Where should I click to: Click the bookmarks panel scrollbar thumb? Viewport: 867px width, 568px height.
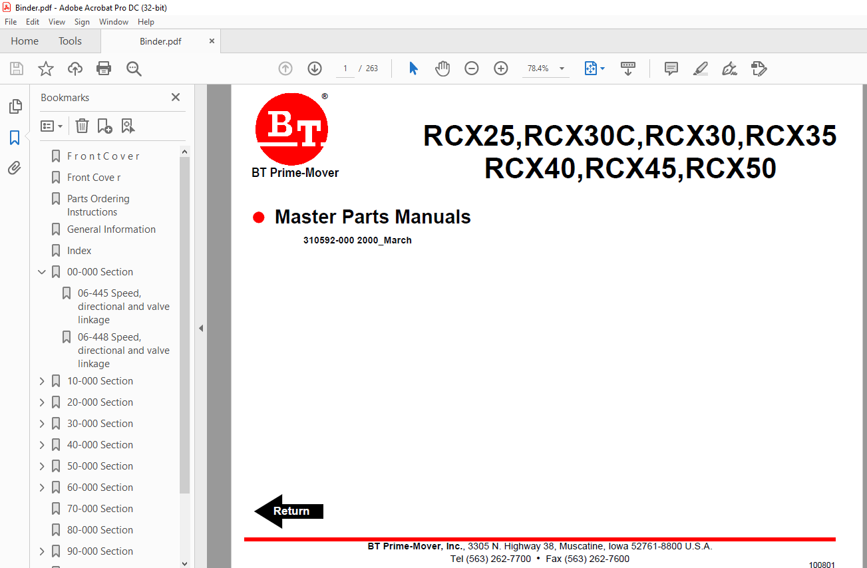(x=185, y=326)
